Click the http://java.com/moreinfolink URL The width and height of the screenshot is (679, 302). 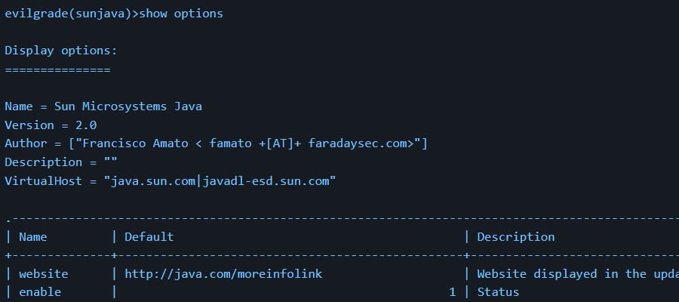pos(223,274)
